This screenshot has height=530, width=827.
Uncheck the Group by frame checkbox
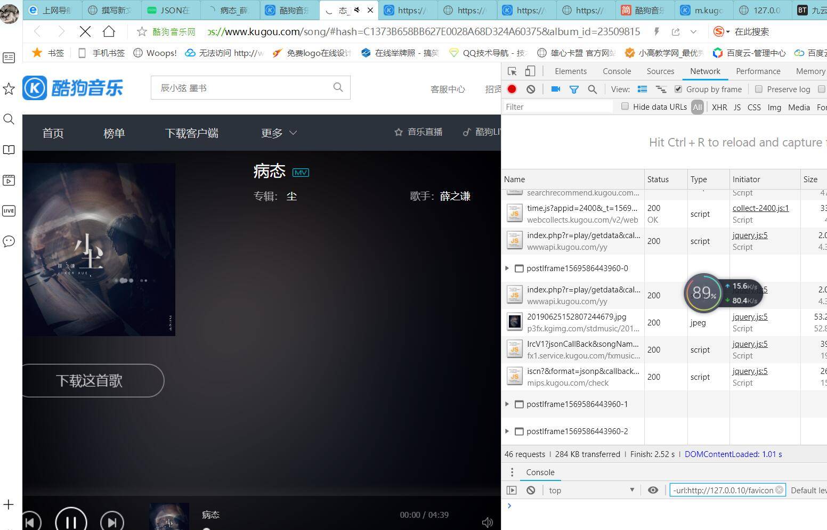click(678, 89)
